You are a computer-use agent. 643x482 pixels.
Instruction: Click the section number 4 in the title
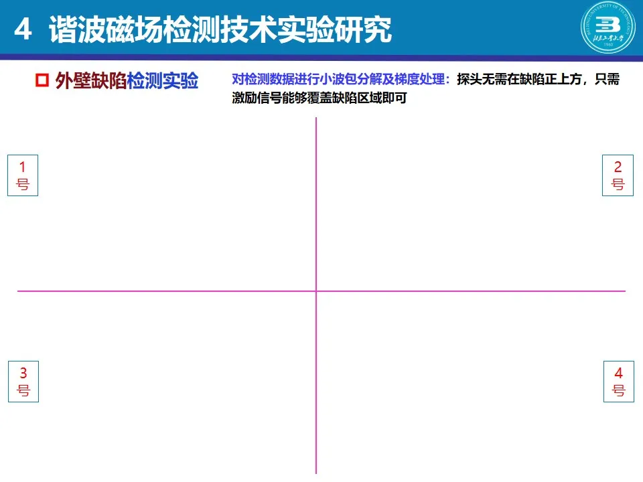(x=23, y=30)
